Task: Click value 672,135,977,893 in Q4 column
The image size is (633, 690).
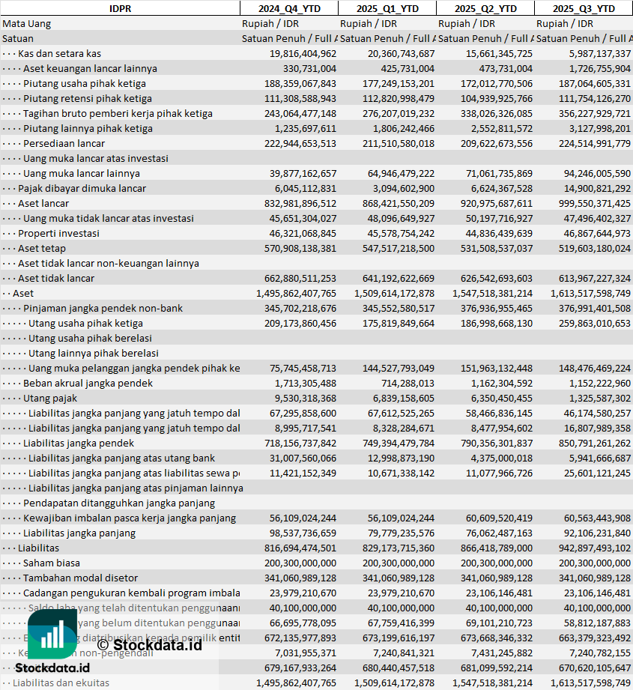Action: click(x=300, y=637)
